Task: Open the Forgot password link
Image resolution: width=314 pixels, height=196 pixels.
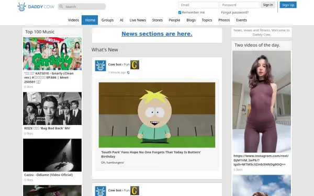Action: 234,13
